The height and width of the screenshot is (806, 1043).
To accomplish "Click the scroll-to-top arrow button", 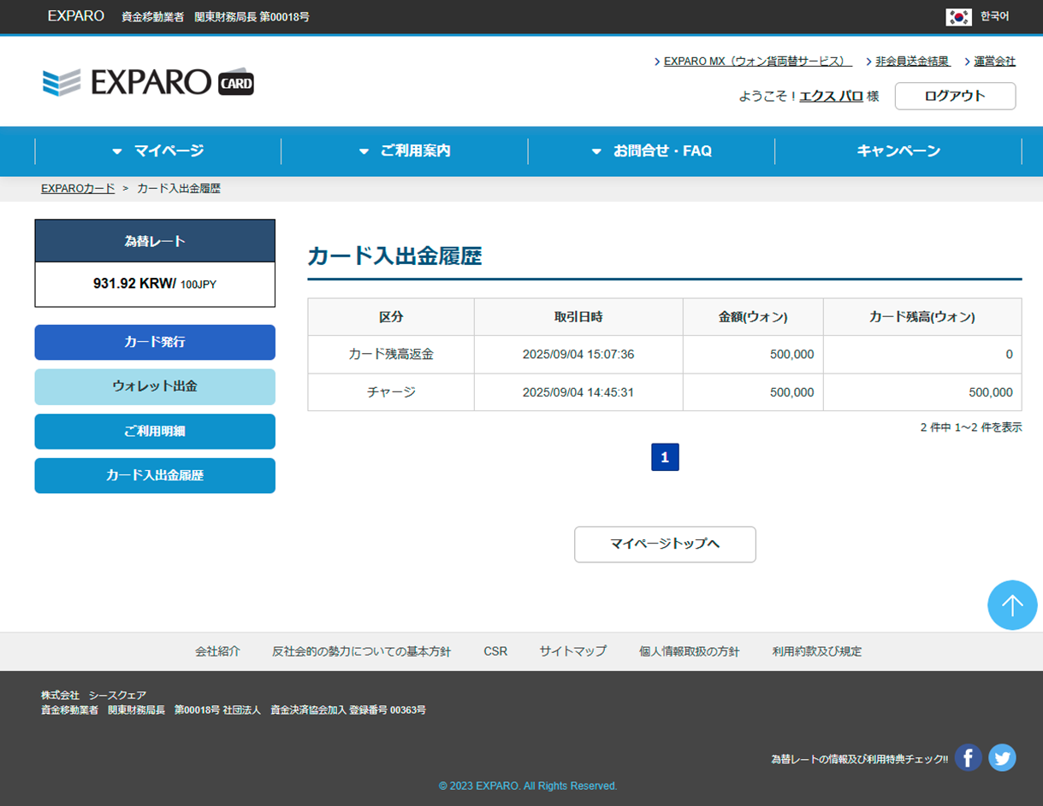I will [x=1012, y=605].
